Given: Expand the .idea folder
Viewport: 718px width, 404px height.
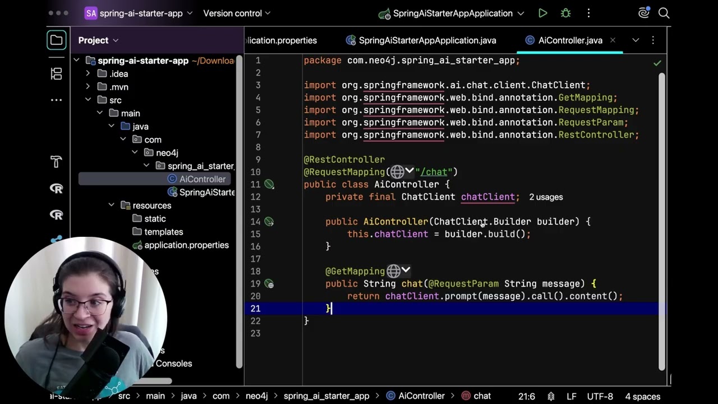Looking at the screenshot, I should [x=88, y=74].
